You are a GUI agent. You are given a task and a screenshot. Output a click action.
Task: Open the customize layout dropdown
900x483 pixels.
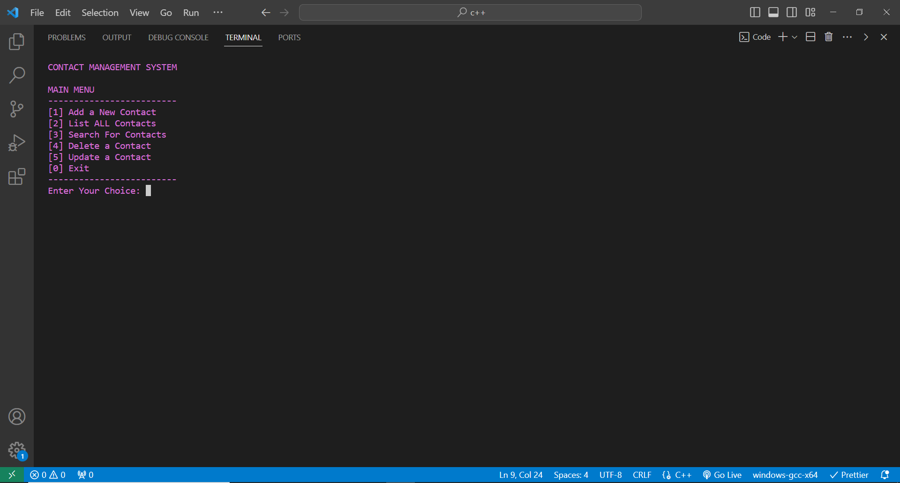810,12
